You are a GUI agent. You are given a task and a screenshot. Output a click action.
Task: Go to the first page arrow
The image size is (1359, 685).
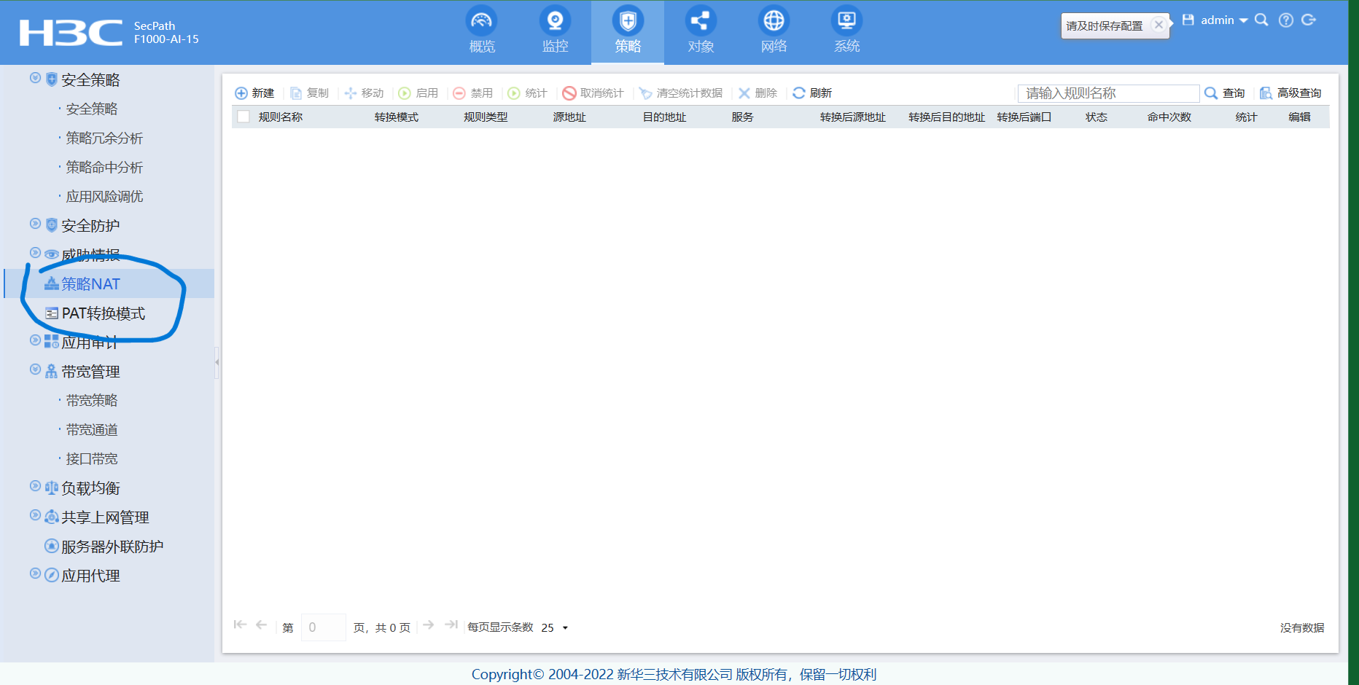click(x=240, y=625)
